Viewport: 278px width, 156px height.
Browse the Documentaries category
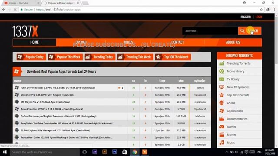point(237,119)
